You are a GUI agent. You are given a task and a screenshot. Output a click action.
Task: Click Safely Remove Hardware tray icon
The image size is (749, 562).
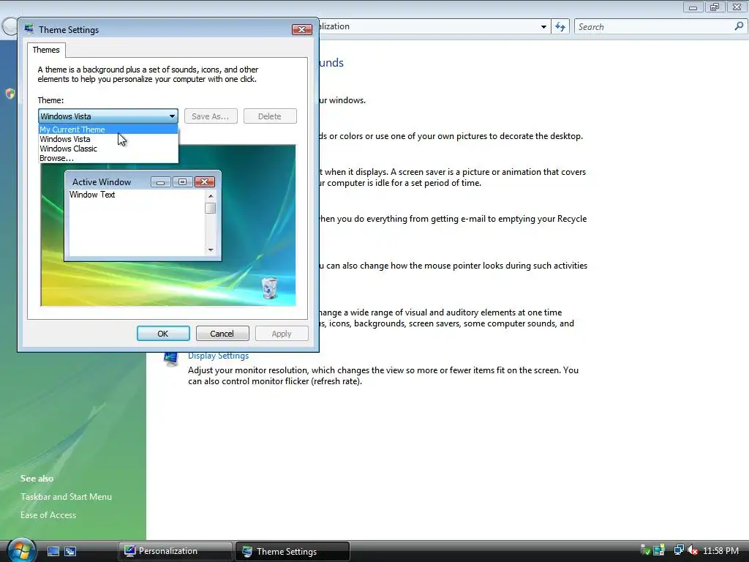pos(645,550)
